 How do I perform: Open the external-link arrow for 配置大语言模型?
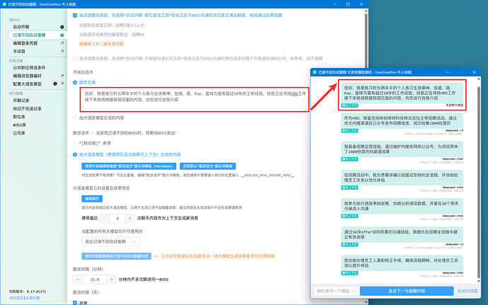point(62,84)
